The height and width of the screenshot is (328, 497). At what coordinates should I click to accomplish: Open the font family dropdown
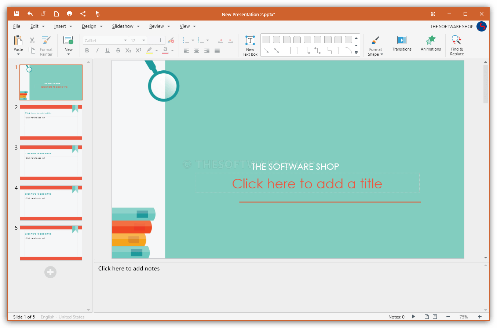pos(125,40)
